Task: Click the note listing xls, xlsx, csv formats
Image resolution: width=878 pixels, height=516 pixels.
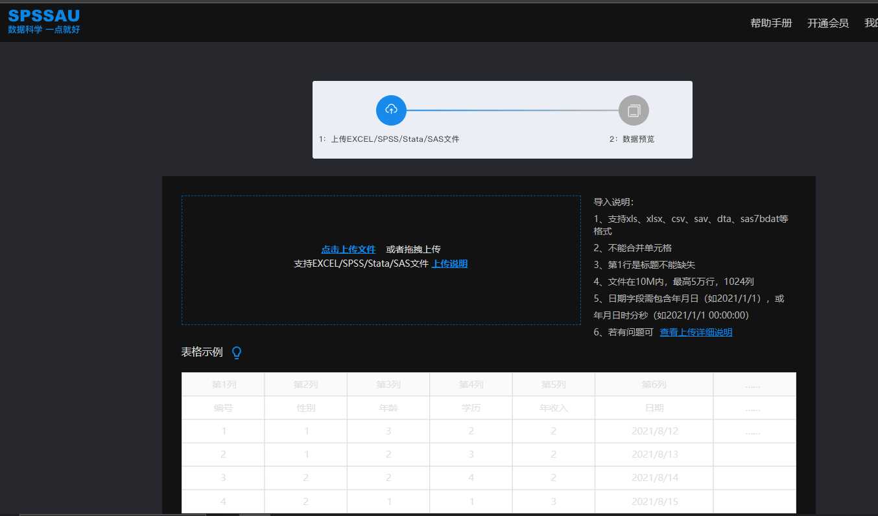Action: tap(691, 225)
